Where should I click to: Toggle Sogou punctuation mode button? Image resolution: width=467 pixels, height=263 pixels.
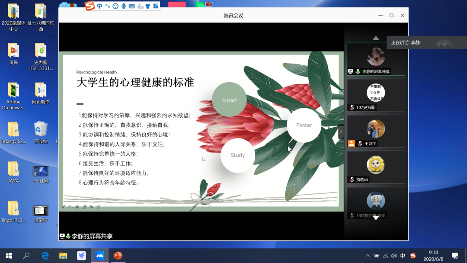click(107, 6)
